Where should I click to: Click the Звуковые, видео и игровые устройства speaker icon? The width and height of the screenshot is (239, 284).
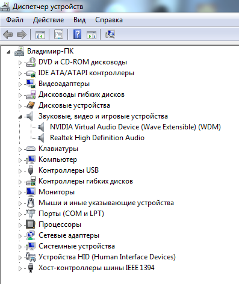[29, 116]
